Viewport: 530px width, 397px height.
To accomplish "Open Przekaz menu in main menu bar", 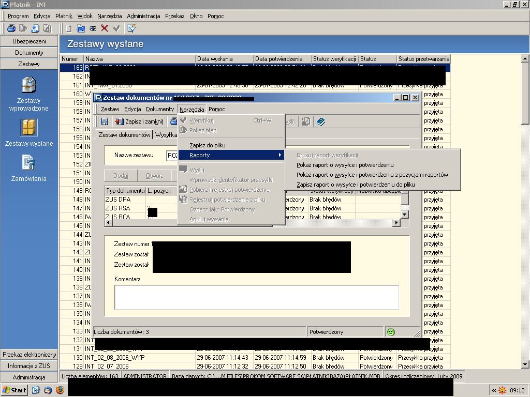I will (x=175, y=16).
